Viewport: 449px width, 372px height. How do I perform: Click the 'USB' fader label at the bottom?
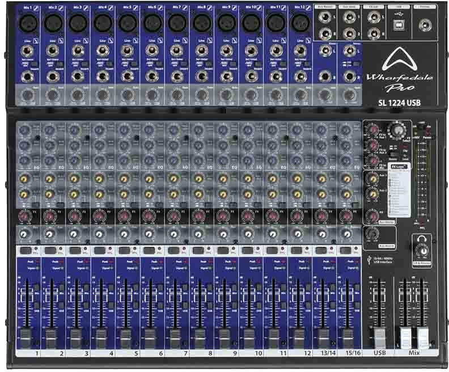tap(380, 353)
